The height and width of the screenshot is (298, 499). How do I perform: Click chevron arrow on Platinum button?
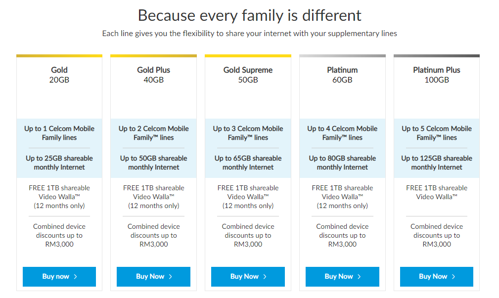coord(359,277)
